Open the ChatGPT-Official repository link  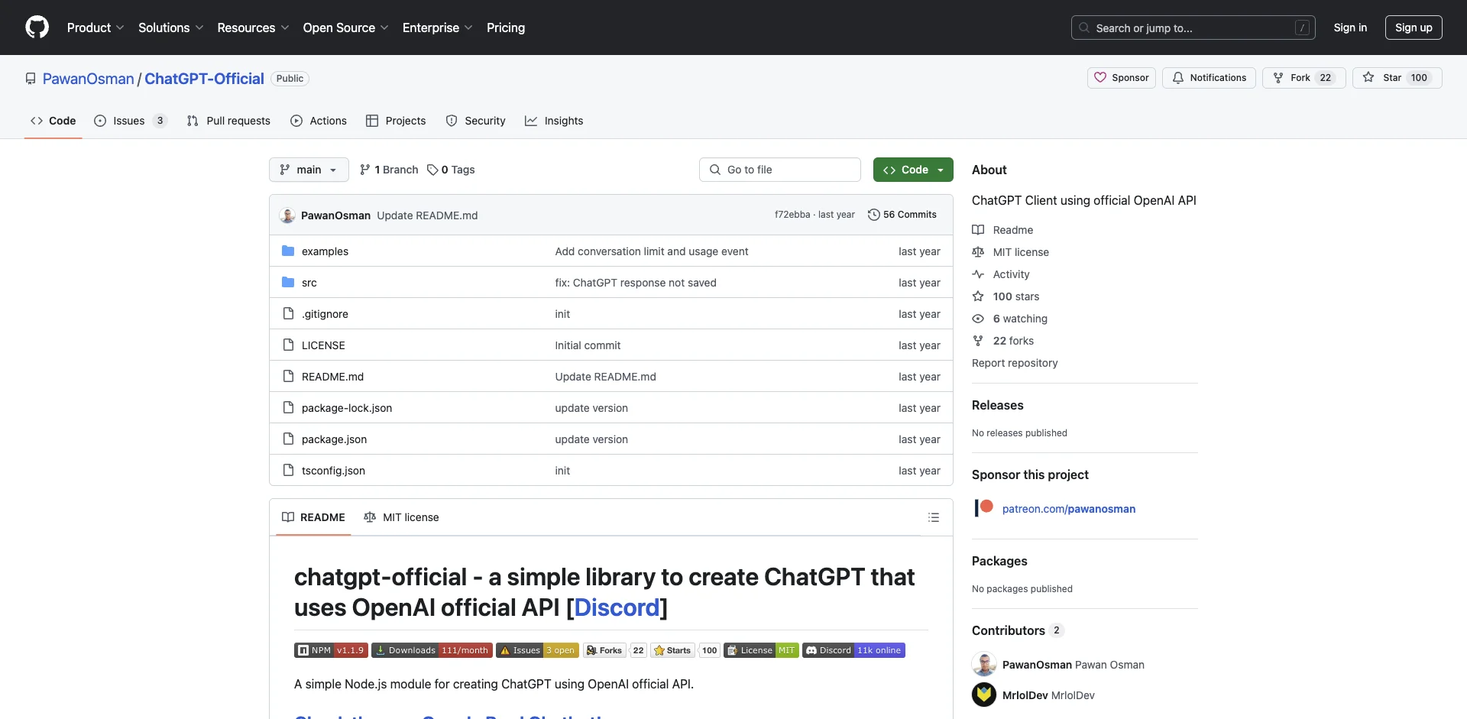tap(204, 79)
